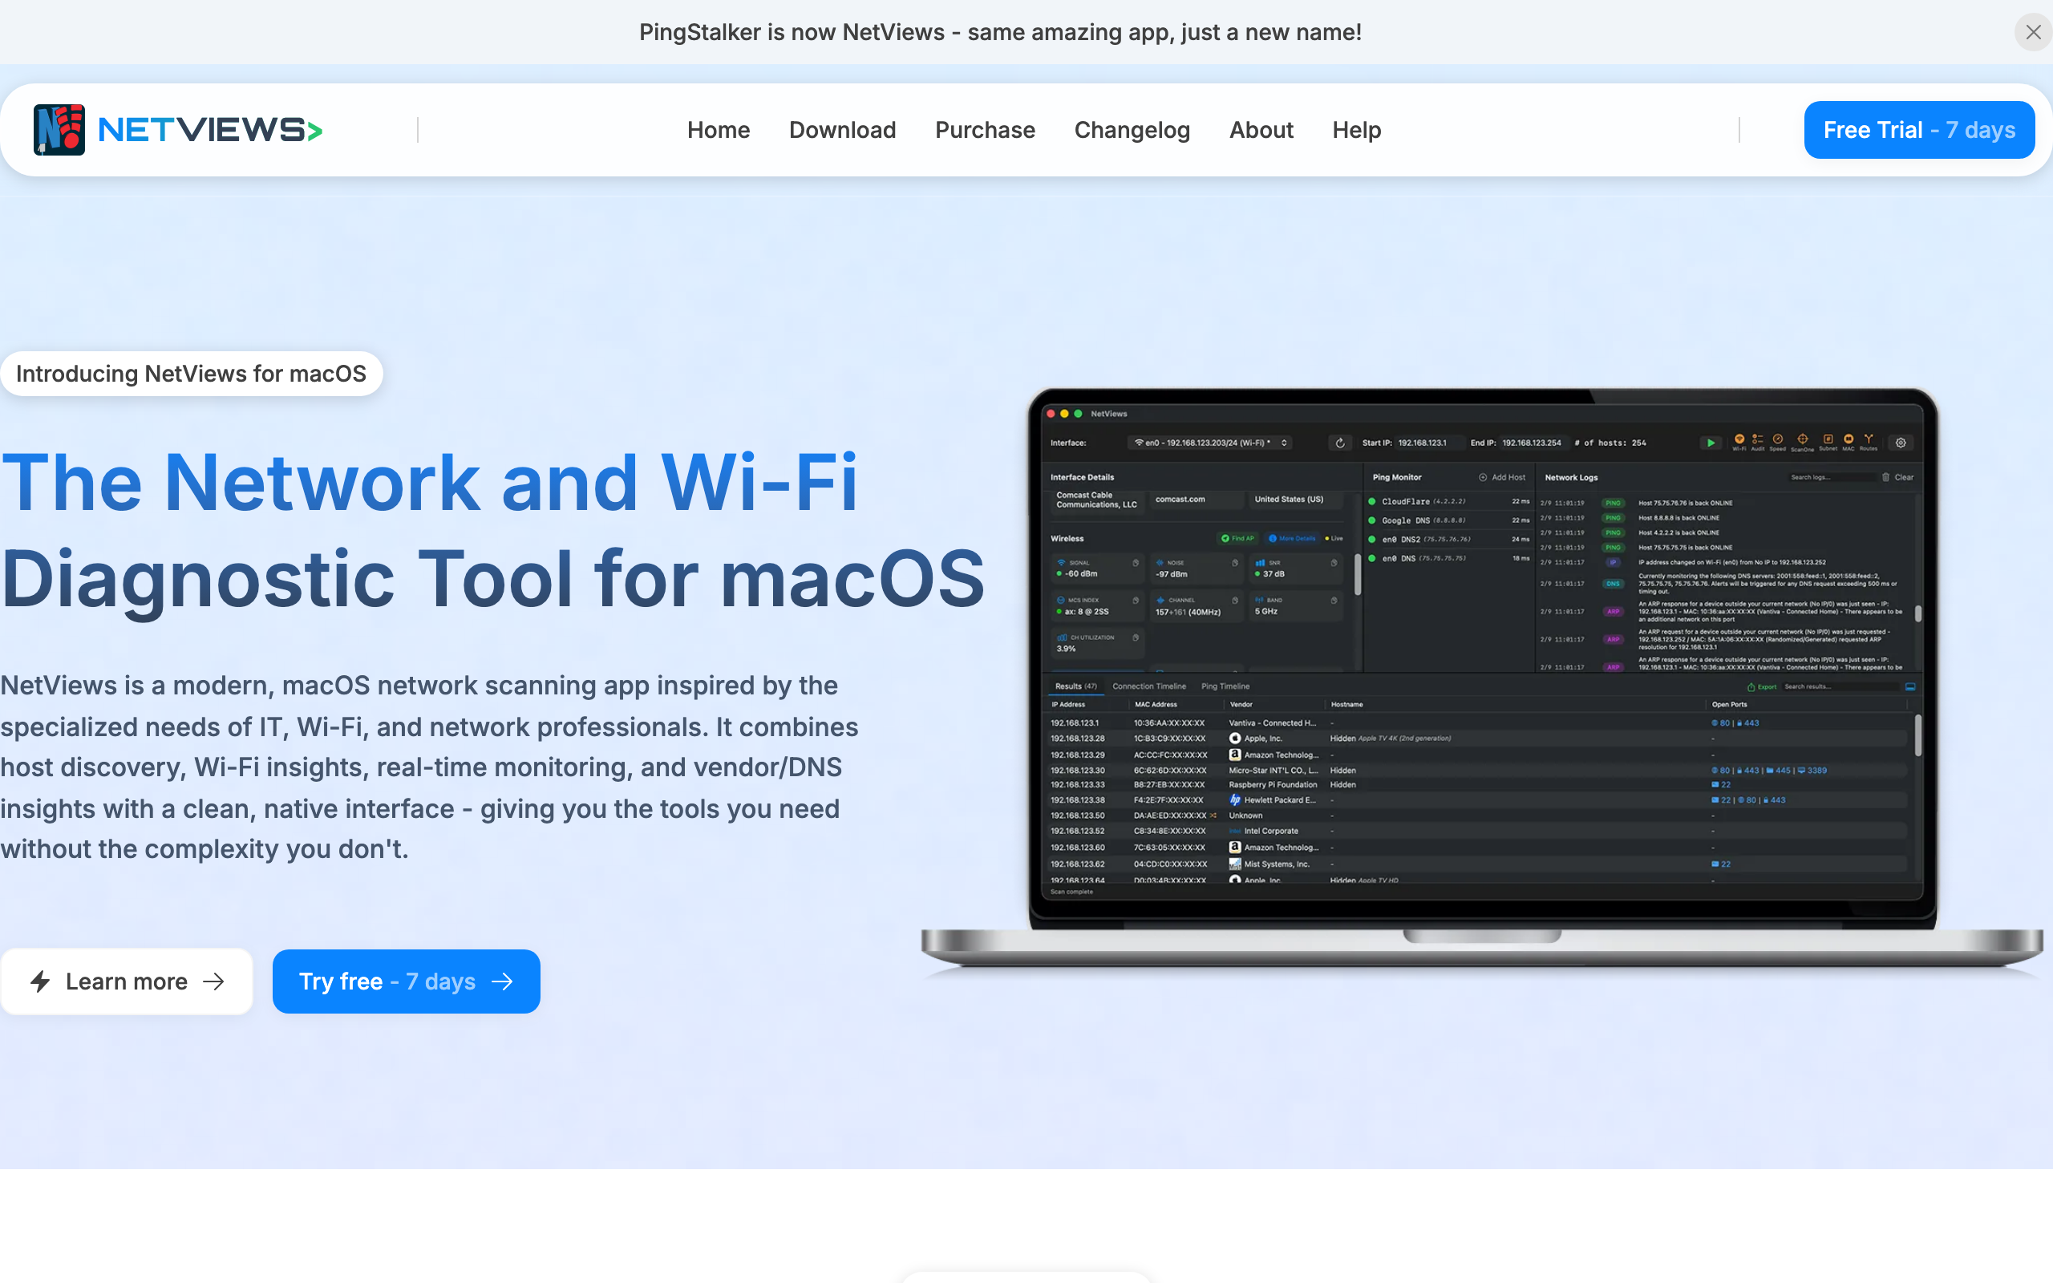Click the green play scan button
This screenshot has height=1283, width=2053.
coord(1711,443)
